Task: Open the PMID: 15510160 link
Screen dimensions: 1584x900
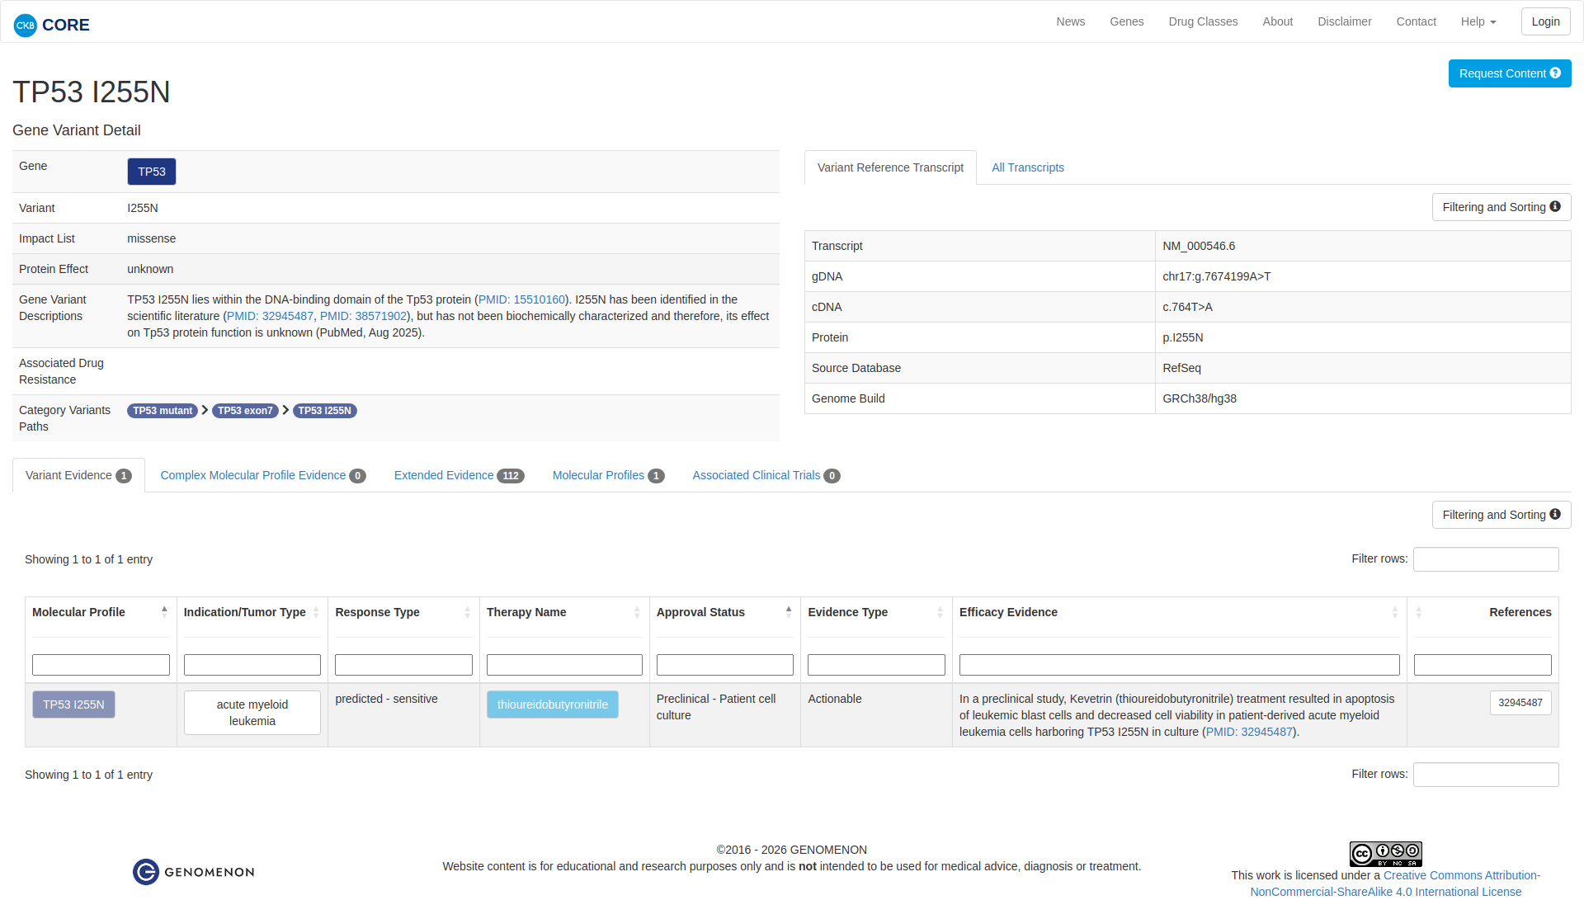Action: coord(521,299)
